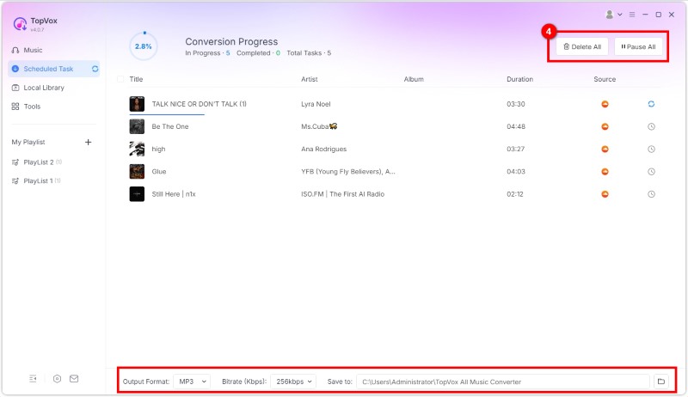Select Tools in the sidebar
This screenshot has height=397, width=688.
tap(32, 107)
